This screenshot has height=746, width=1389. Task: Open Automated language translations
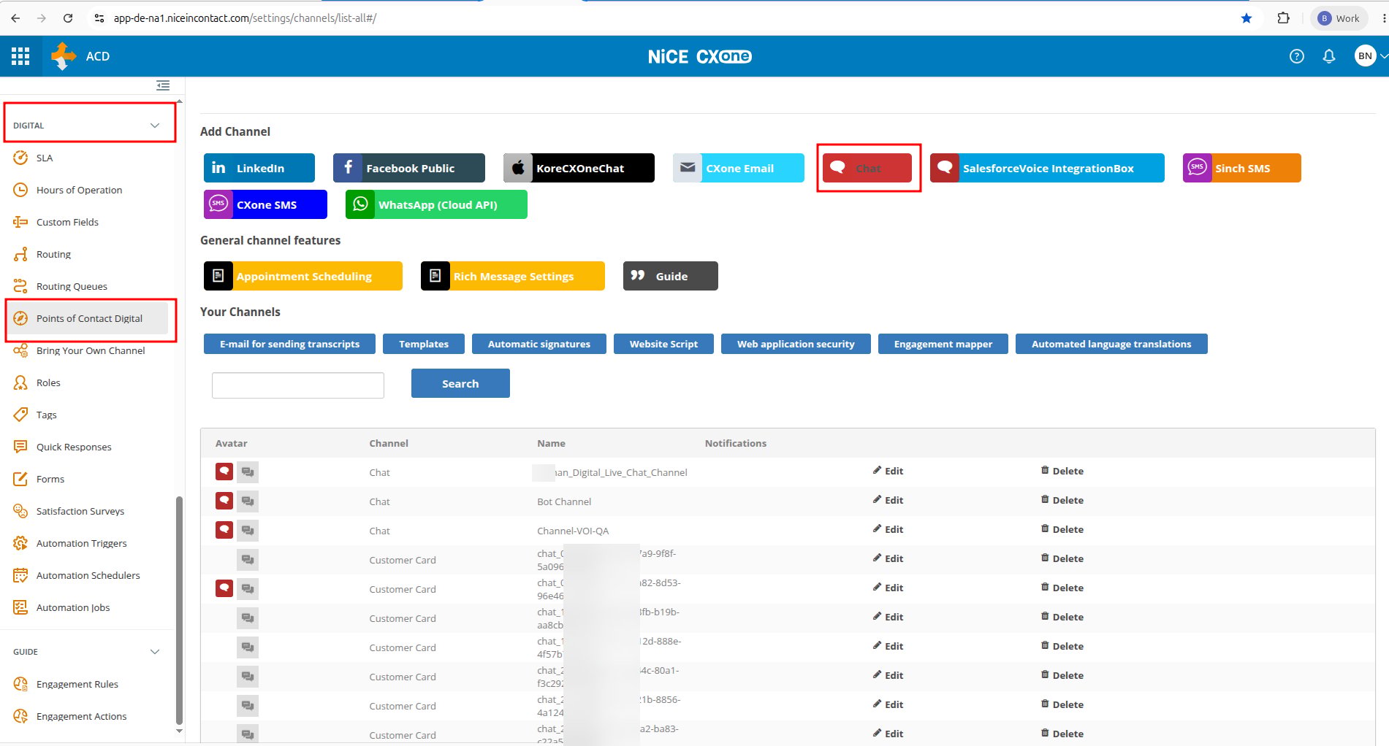point(1111,344)
